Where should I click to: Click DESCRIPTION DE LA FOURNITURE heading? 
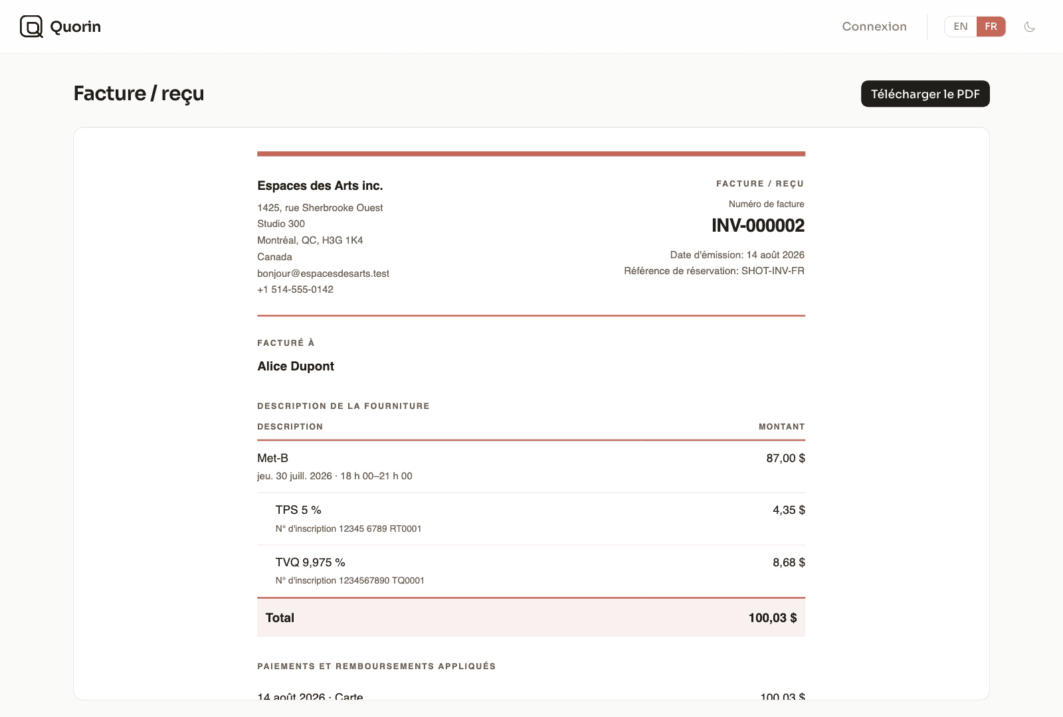click(343, 406)
